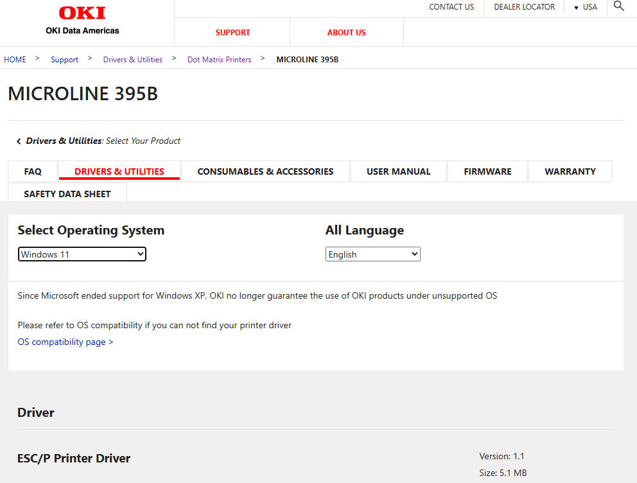The height and width of the screenshot is (483, 637).
Task: Open the SAFETY DATA SHEET tab
Action: click(67, 194)
